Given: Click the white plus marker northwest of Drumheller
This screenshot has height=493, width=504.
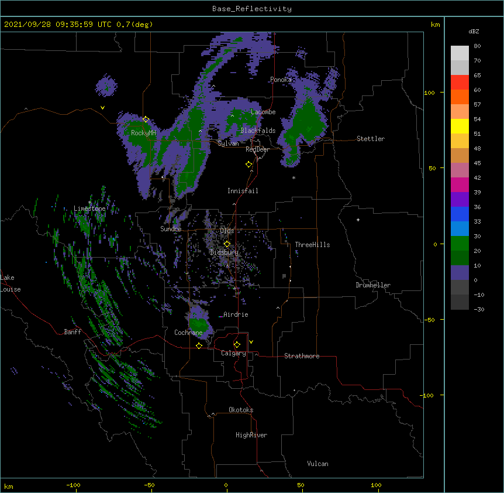Looking at the screenshot, I should [x=358, y=220].
